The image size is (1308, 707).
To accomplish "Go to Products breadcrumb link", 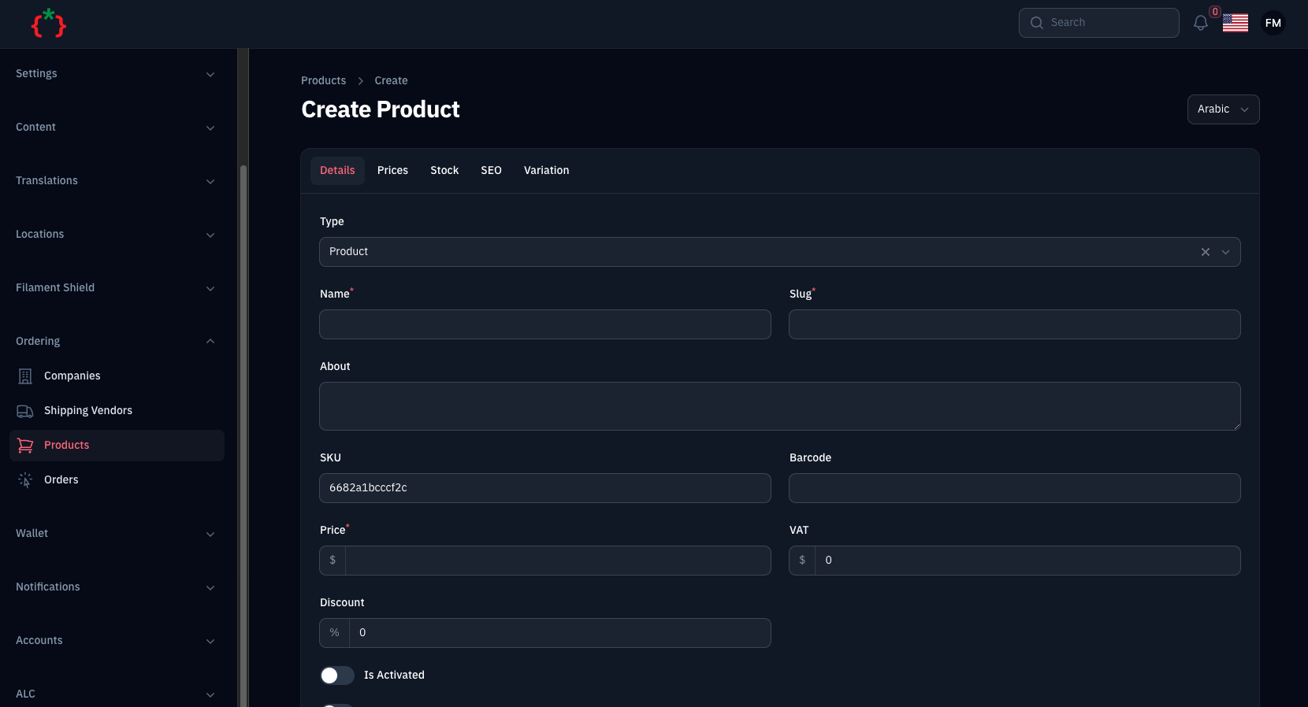I will [323, 81].
